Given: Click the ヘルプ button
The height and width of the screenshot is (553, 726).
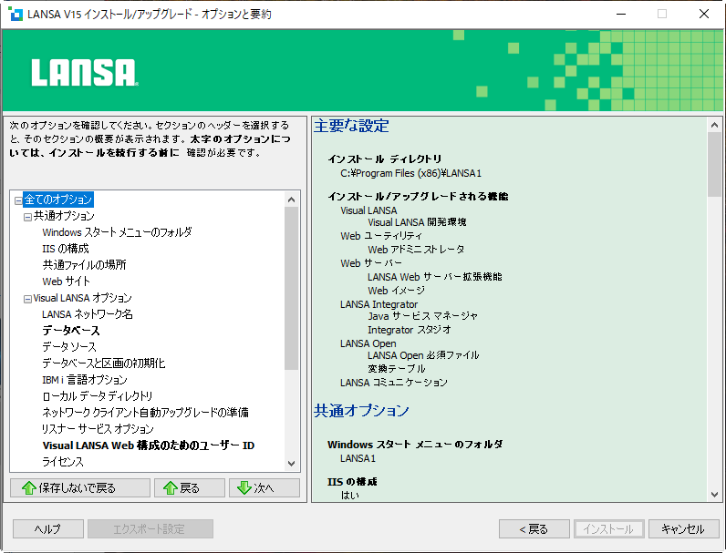Looking at the screenshot, I should point(48,529).
